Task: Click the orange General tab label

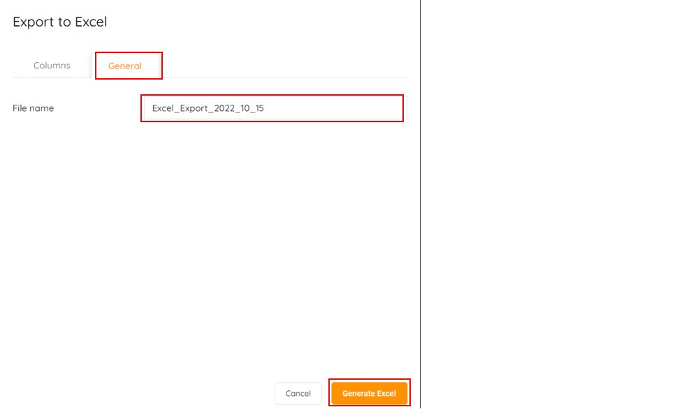Action: [125, 66]
